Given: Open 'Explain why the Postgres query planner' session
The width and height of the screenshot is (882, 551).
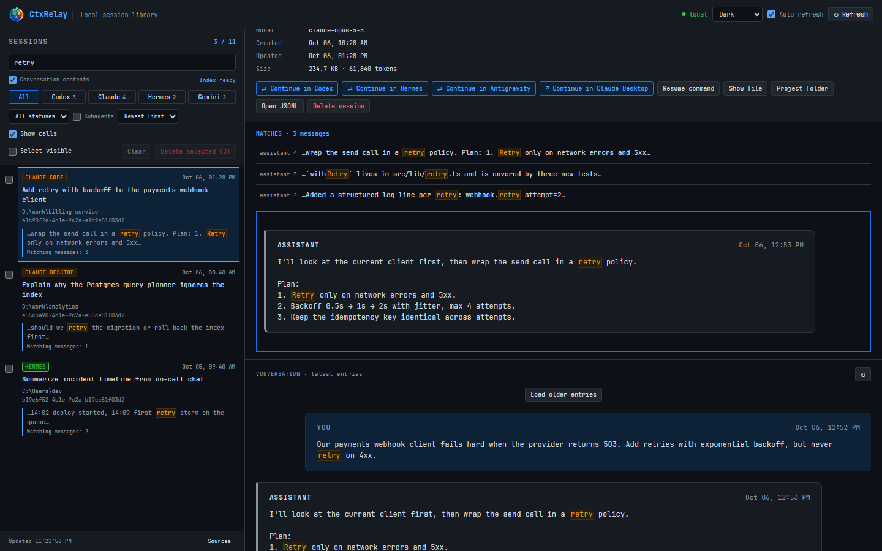Looking at the screenshot, I should 129,309.
